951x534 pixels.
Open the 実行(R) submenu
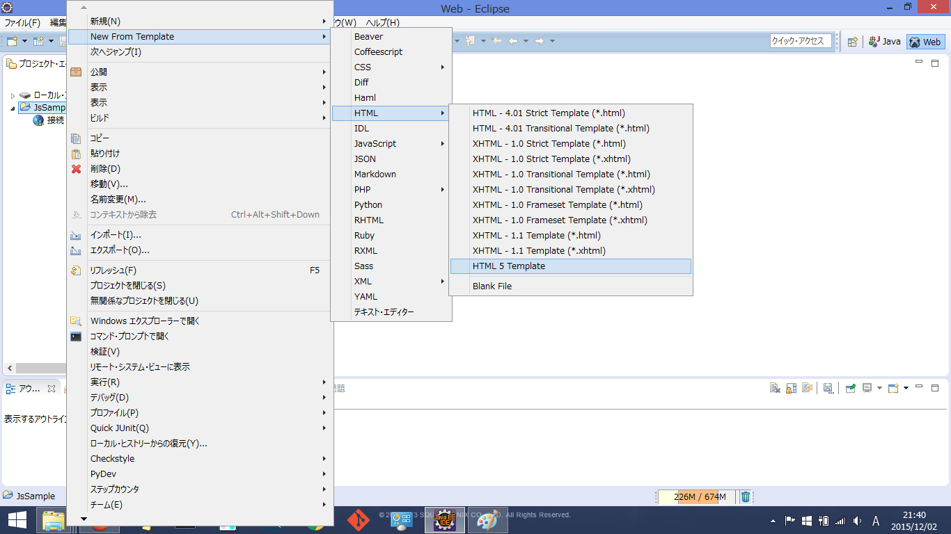[200, 382]
